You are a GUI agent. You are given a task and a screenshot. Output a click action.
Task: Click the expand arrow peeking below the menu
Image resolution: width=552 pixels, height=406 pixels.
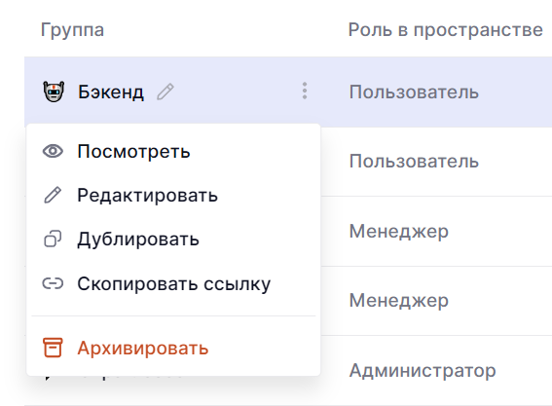pyautogui.click(x=48, y=379)
